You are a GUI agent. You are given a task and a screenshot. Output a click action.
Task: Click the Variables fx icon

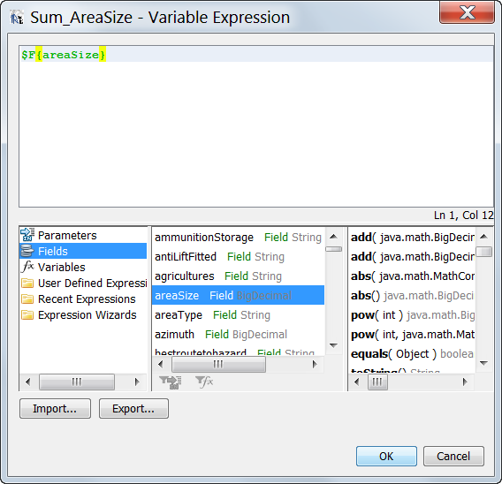27,267
